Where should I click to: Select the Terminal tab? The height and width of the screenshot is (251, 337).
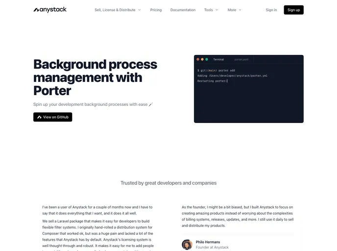coord(218,59)
